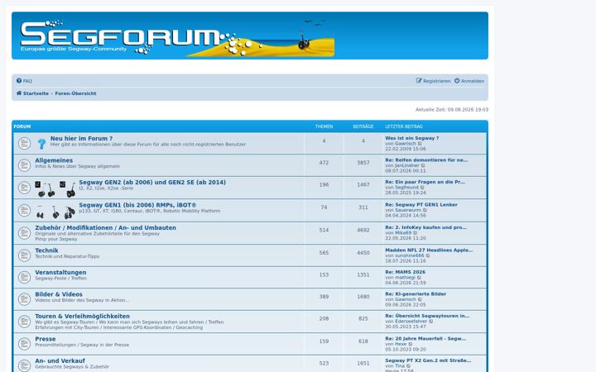Open the Technik forum

pyautogui.click(x=46, y=251)
